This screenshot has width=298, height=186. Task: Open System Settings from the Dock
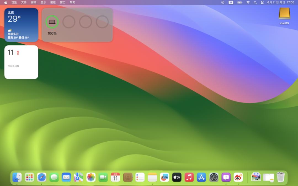point(214,177)
